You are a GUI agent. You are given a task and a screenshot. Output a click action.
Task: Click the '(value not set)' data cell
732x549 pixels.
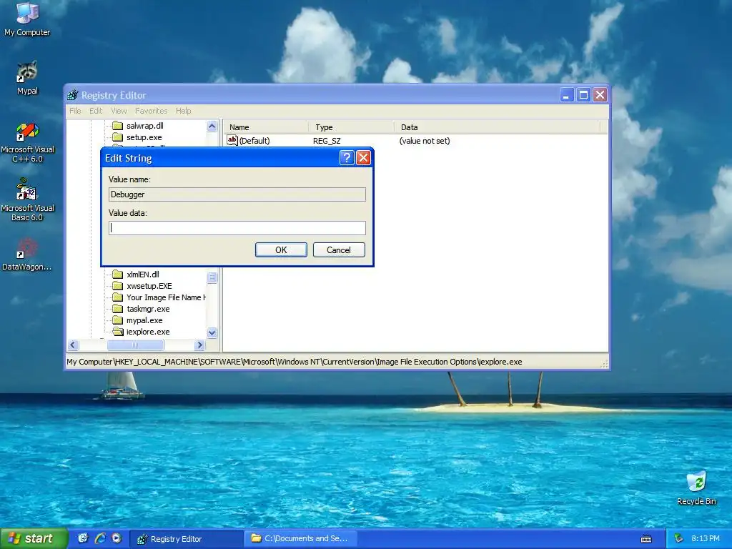point(425,141)
